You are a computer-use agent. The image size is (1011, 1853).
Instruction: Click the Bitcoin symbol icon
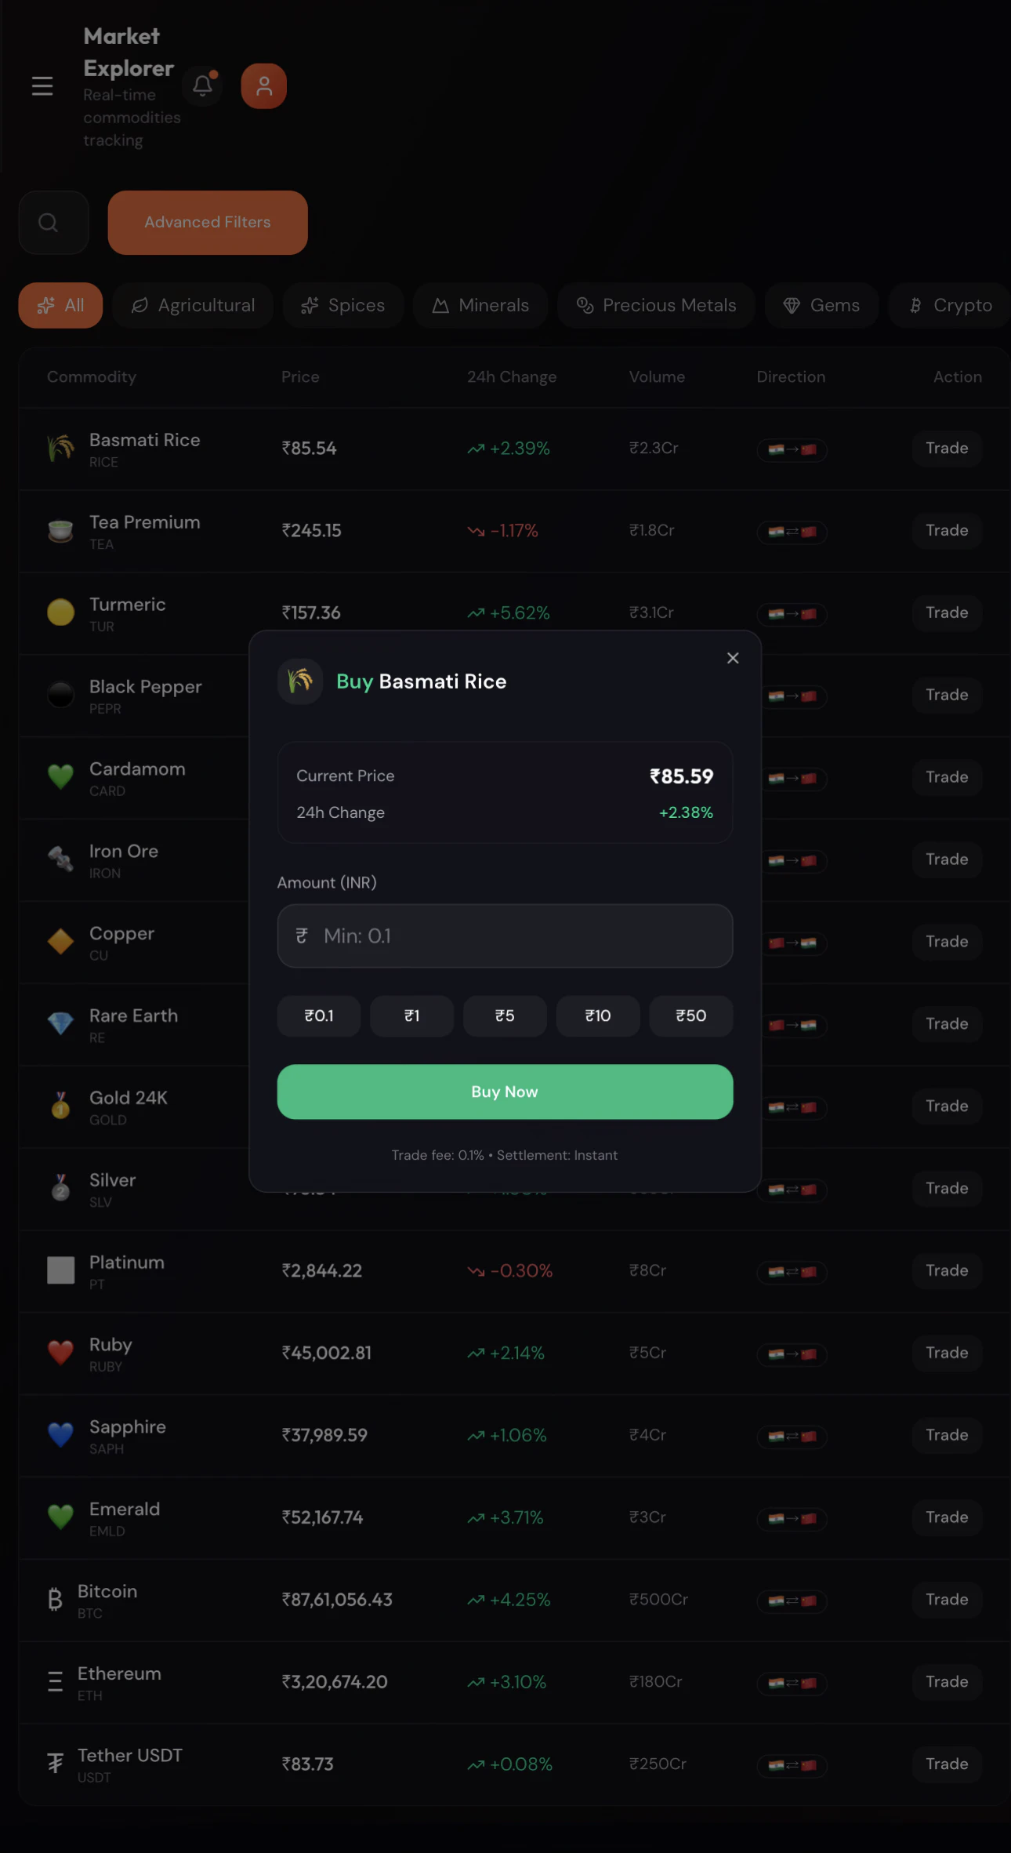(x=55, y=1599)
